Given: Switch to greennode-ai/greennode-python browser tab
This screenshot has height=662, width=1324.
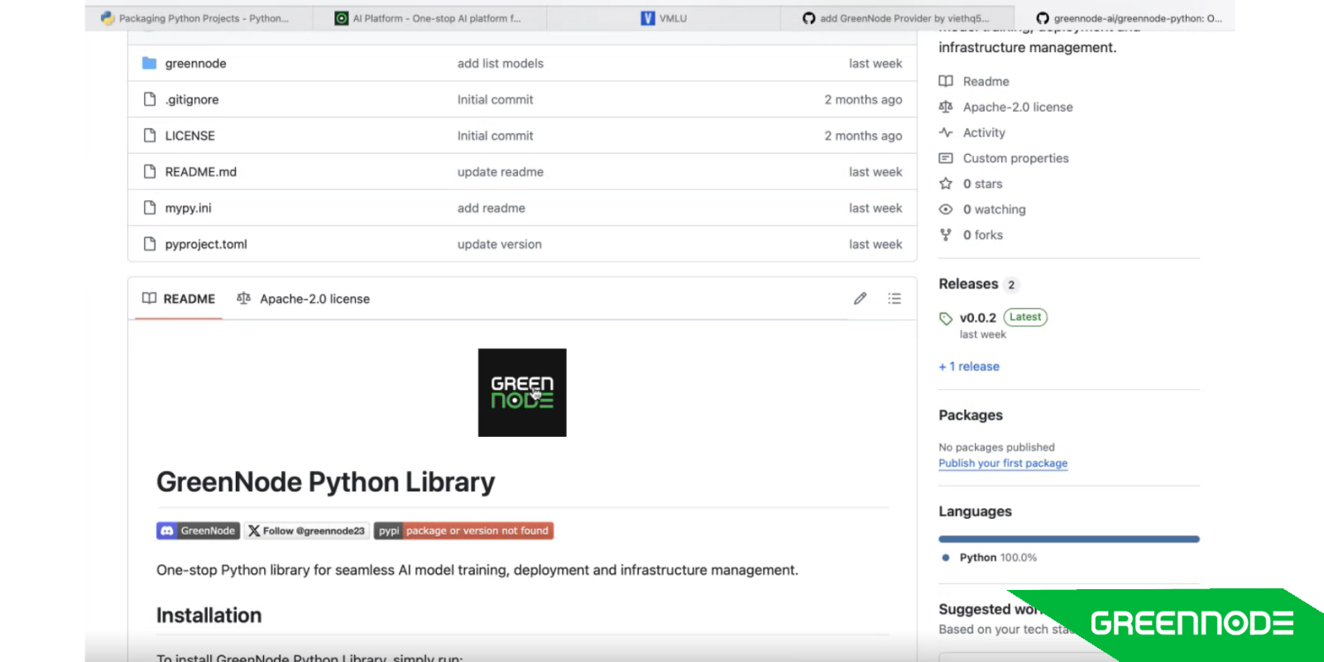Looking at the screenshot, I should pyautogui.click(x=1125, y=18).
